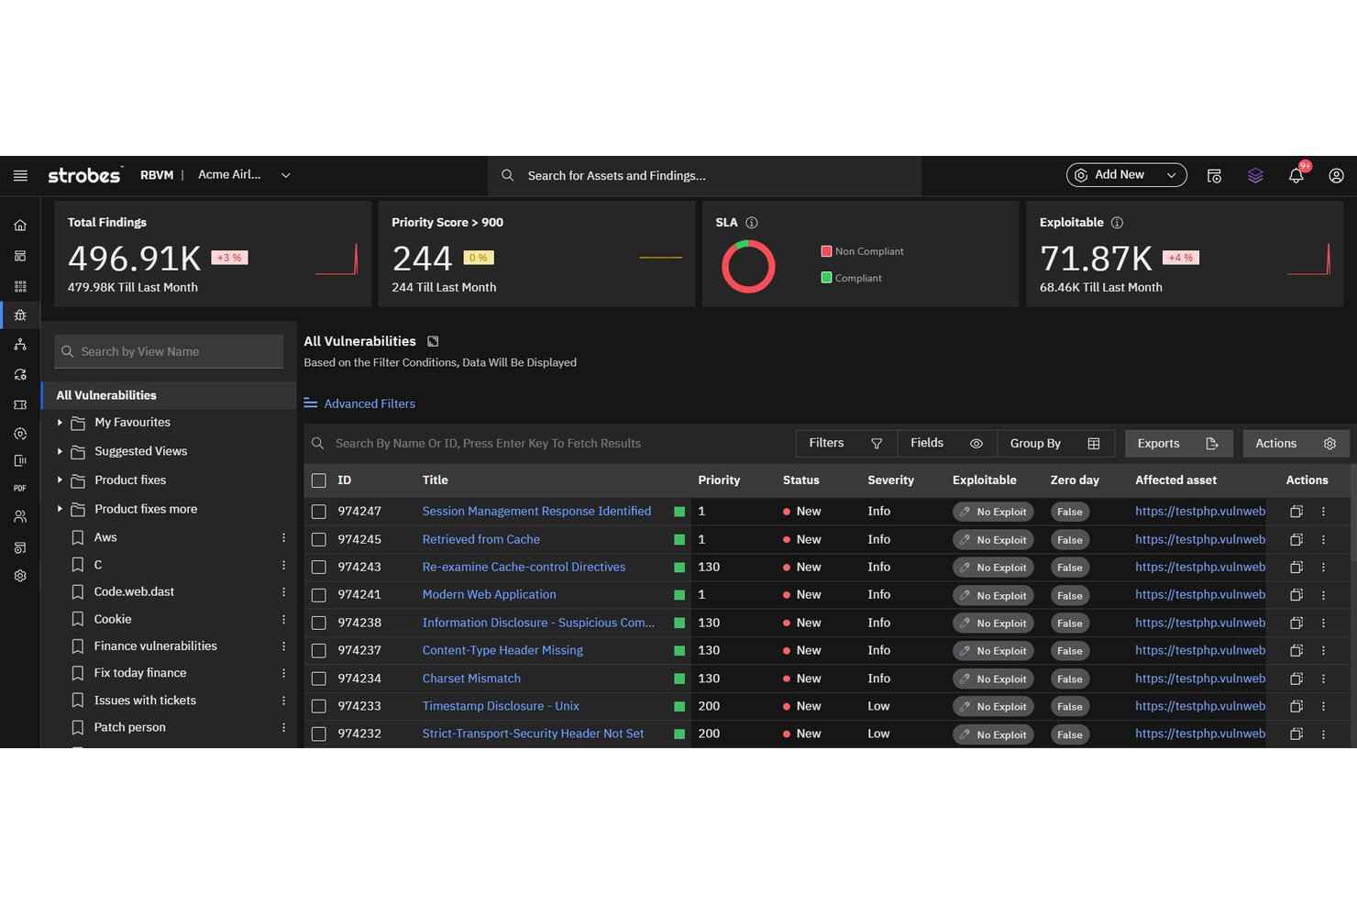Open the bug findings sidebar icon
Screen dimensions: 1357x905
point(20,315)
